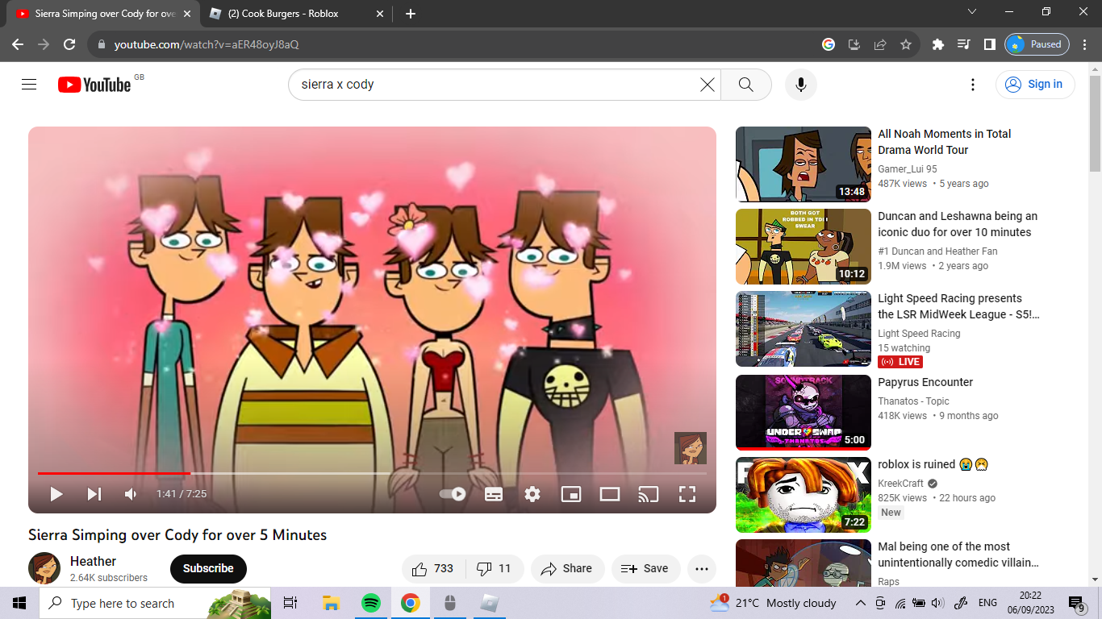Open All Noah Moments video thumbnail
Screen dimensions: 1102x619
coord(804,164)
